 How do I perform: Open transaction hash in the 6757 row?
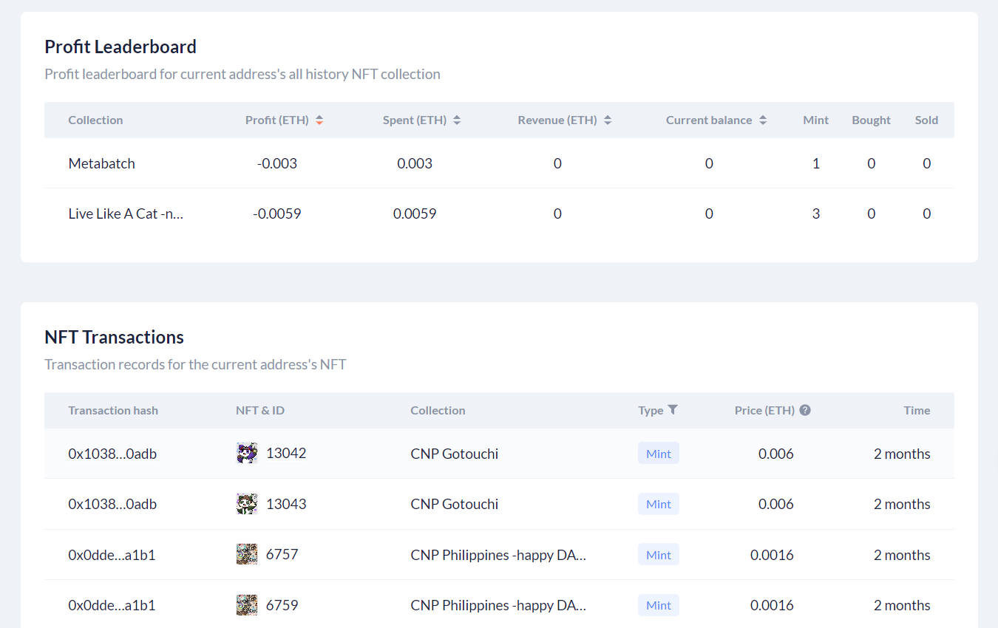(112, 555)
